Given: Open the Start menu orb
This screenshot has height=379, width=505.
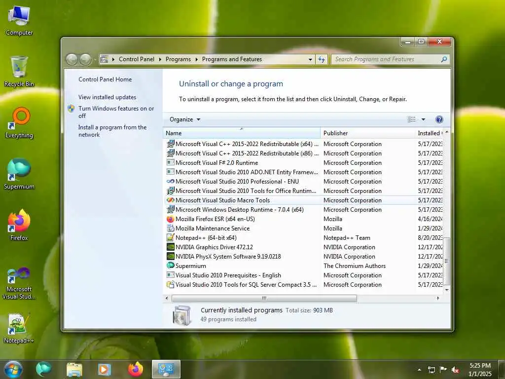Looking at the screenshot, I should pyautogui.click(x=13, y=369).
